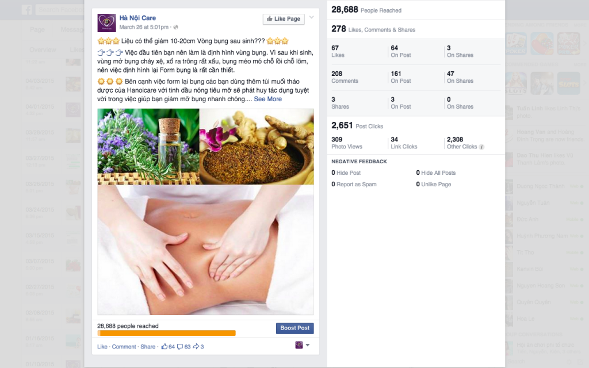
Task: Open the post options chevron menu
Action: coord(311,17)
